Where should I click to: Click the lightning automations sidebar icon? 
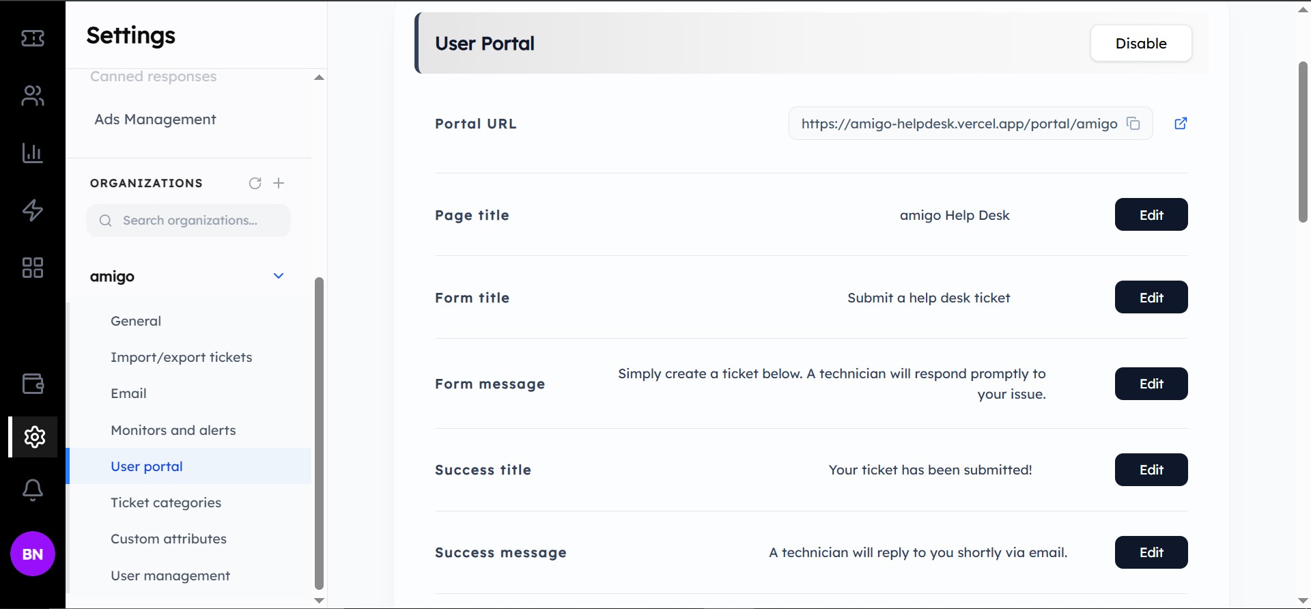31,210
